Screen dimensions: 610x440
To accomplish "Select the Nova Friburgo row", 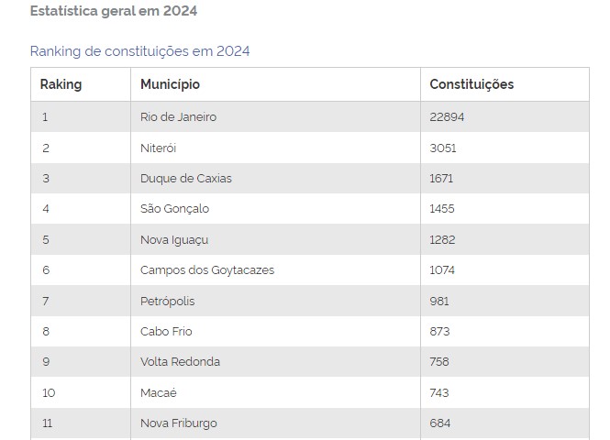I will click(x=310, y=423).
